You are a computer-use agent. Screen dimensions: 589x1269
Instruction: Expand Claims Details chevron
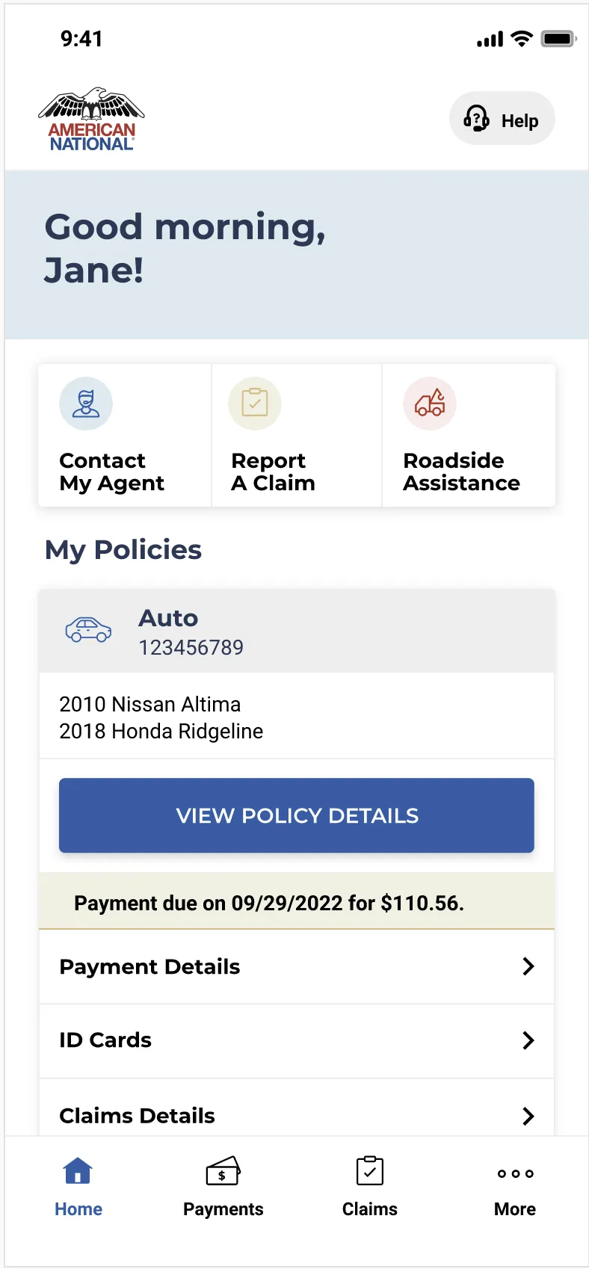528,1116
